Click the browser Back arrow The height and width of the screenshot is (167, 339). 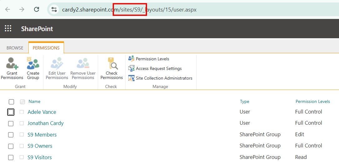pyautogui.click(x=7, y=9)
